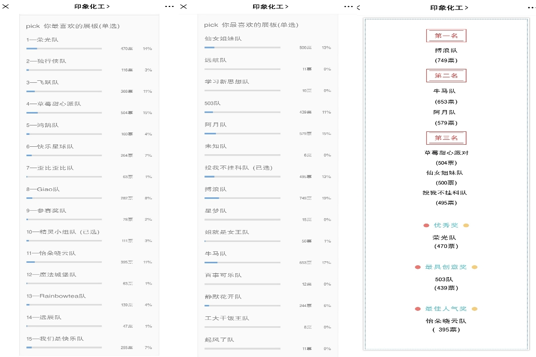Image resolution: width=536 pixels, height=357 pixels.
Task: Expand 印象化工 title above the 仙女姐妹队 poll
Action: (270, 6)
